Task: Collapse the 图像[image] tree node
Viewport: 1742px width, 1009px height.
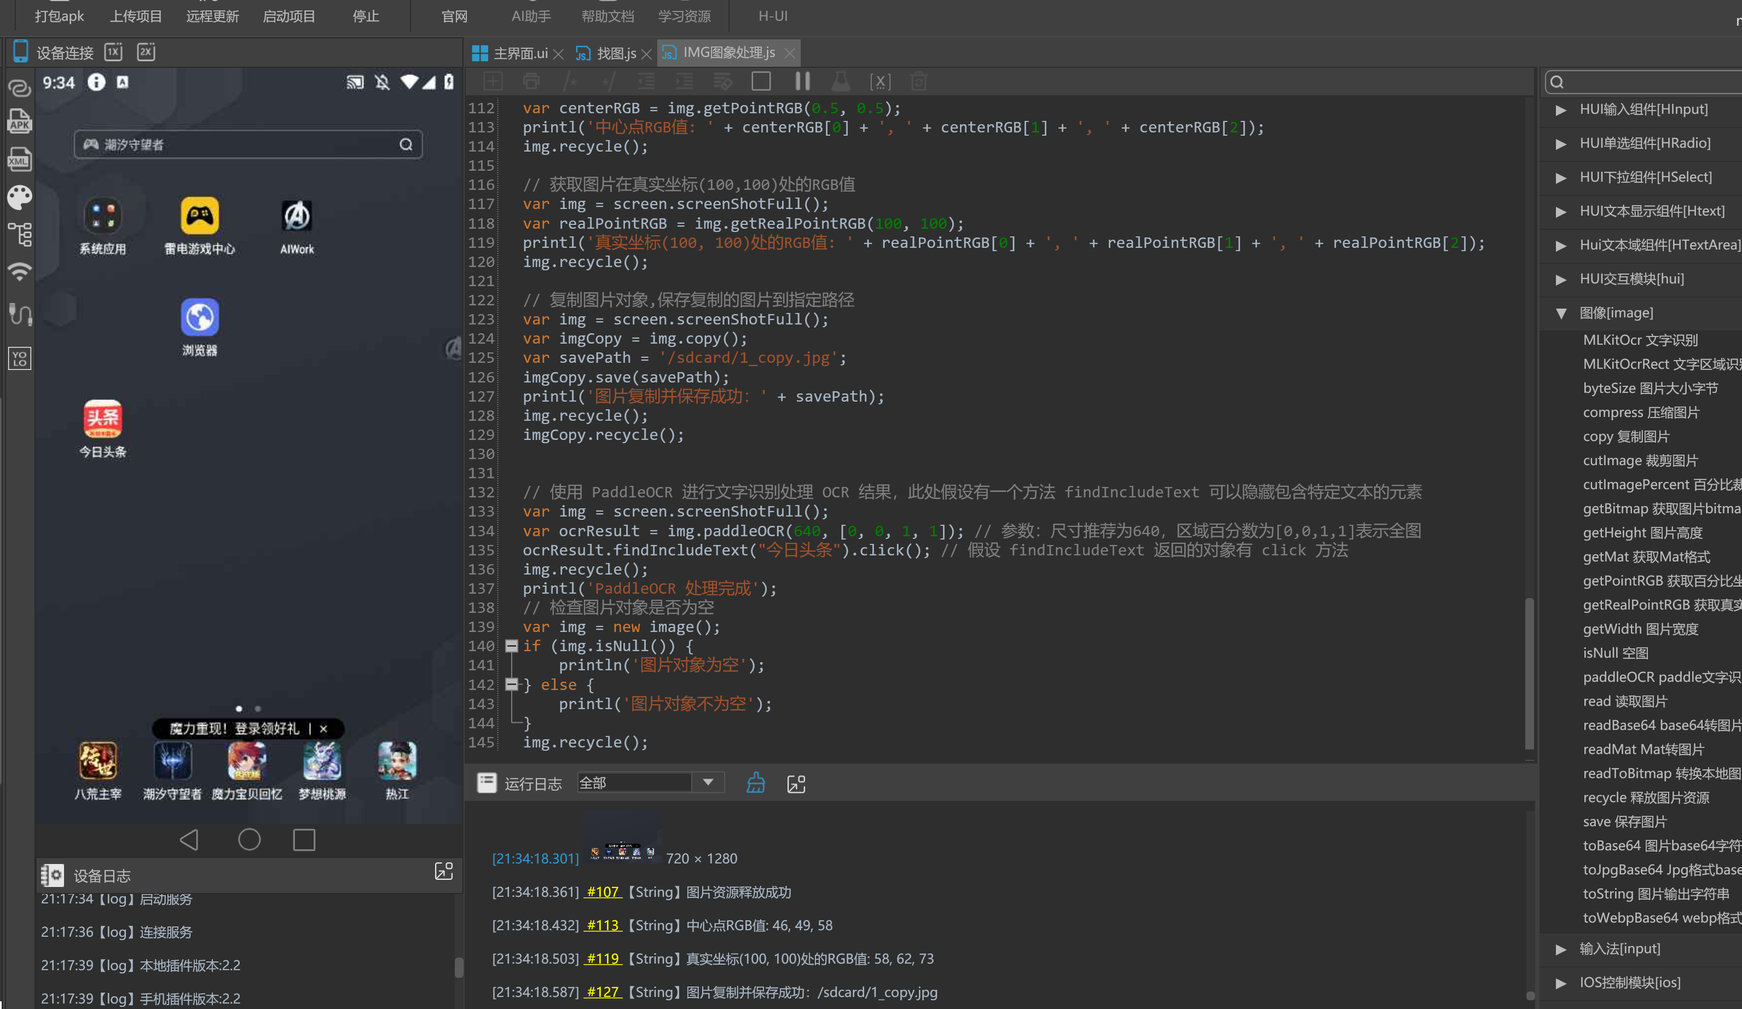Action: (x=1561, y=313)
